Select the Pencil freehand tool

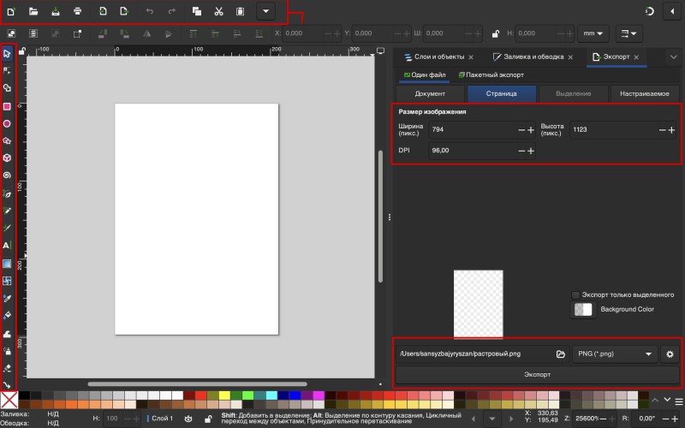[7, 211]
